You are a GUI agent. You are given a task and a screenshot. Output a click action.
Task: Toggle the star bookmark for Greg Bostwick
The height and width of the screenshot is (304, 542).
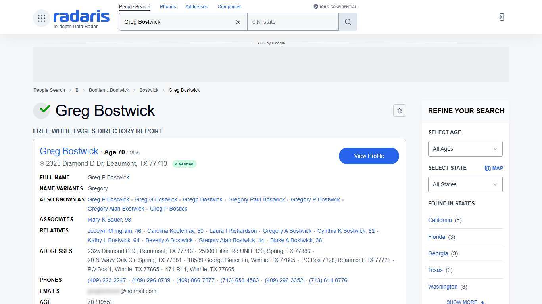pos(400,110)
